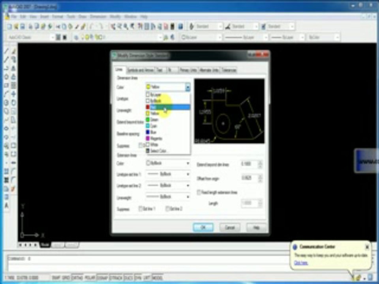Toggle POLAR in the status bar

[90, 278]
